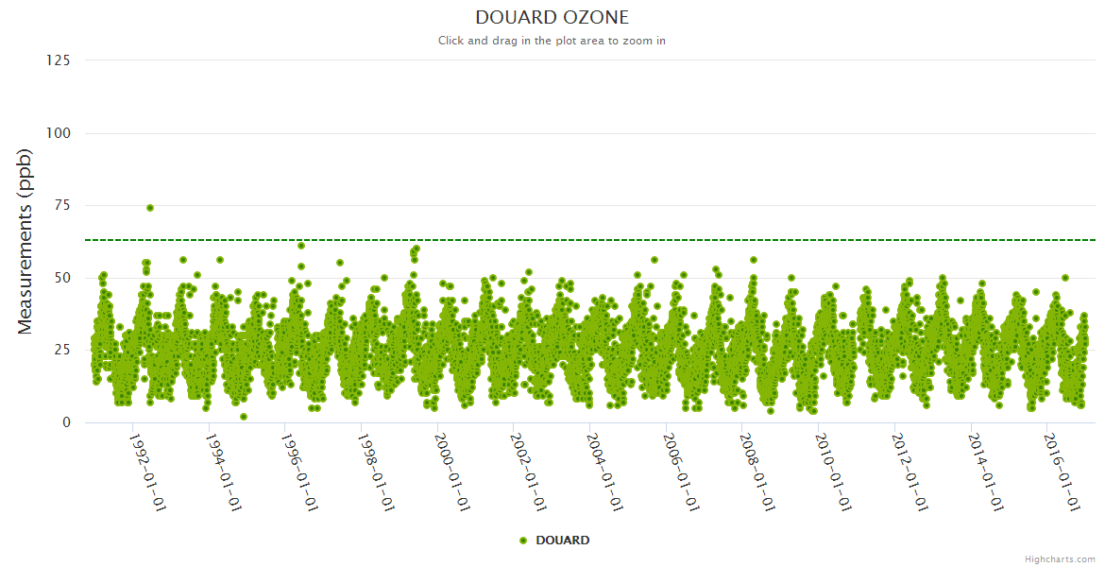Click the 1992-01-01 x-axis label
The height and width of the screenshot is (567, 1105).
[x=146, y=472]
